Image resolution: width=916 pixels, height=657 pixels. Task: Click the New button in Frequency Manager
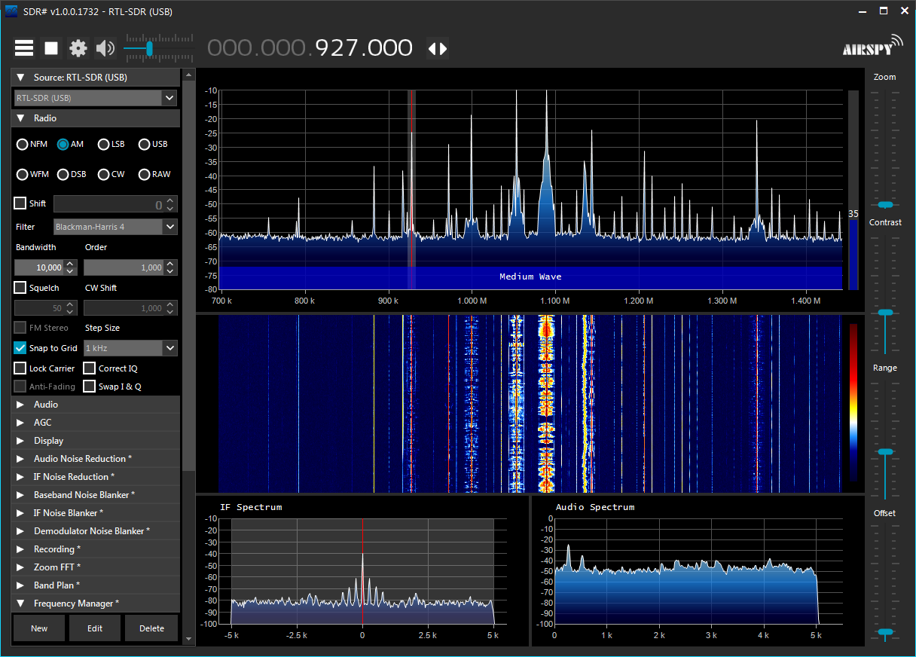(x=39, y=628)
